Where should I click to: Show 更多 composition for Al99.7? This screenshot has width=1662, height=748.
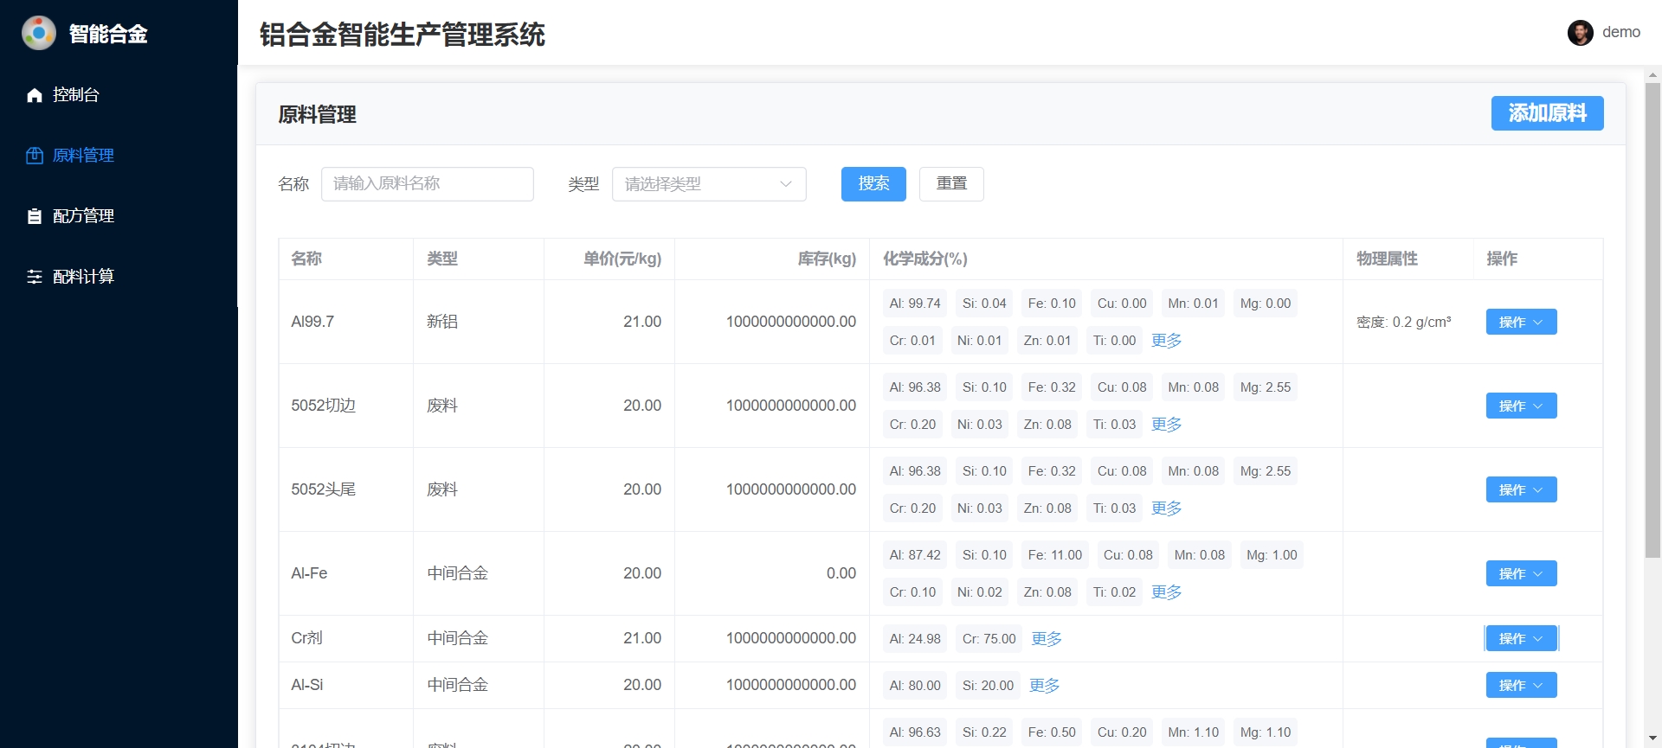(1166, 341)
